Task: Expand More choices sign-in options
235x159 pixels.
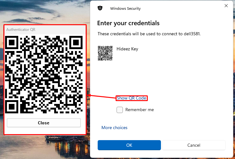Action: click(x=114, y=128)
